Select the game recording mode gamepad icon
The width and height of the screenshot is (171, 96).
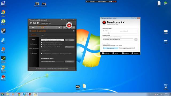[x=33, y=27]
